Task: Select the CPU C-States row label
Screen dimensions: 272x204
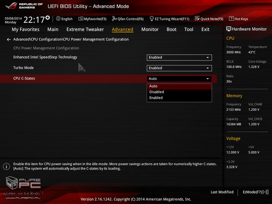Action: [24, 78]
